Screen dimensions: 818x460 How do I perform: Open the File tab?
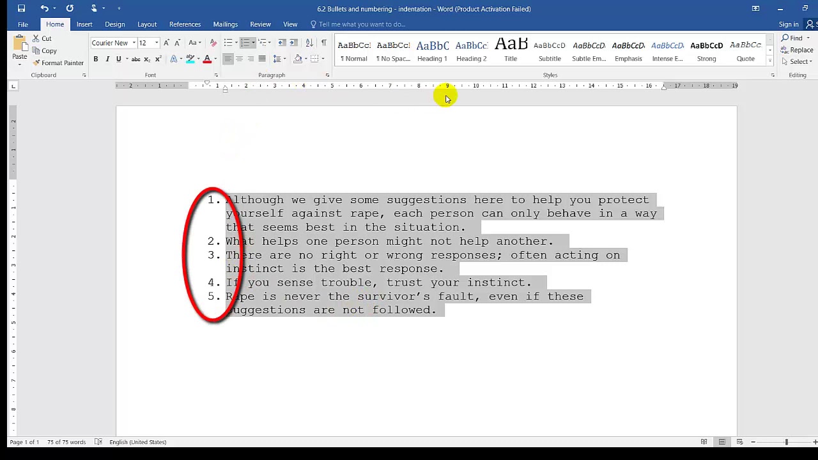23,24
